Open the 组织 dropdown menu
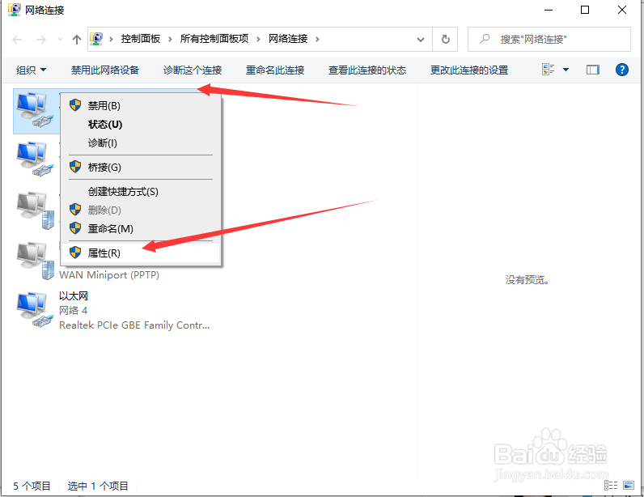This screenshot has width=644, height=497. [31, 70]
